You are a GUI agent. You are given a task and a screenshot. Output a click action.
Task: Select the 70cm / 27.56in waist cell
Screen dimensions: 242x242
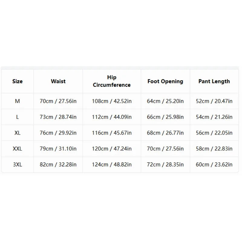coord(58,101)
